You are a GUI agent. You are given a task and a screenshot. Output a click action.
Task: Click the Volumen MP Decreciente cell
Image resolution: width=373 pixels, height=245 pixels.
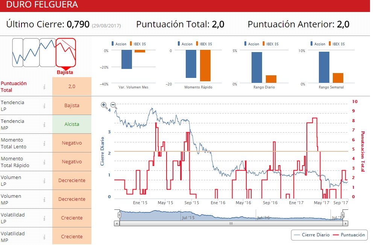pyautogui.click(x=72, y=199)
